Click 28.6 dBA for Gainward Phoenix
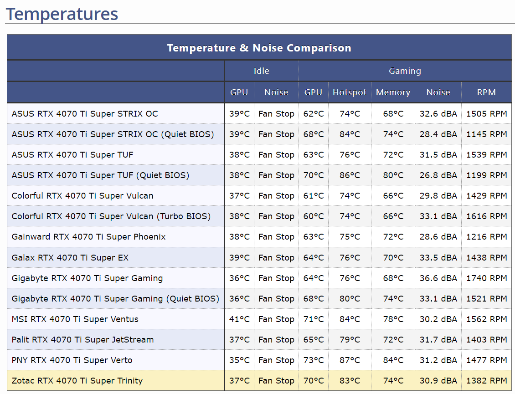 [438, 237]
